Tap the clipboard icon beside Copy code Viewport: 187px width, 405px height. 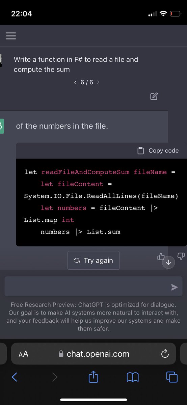pos(141,151)
